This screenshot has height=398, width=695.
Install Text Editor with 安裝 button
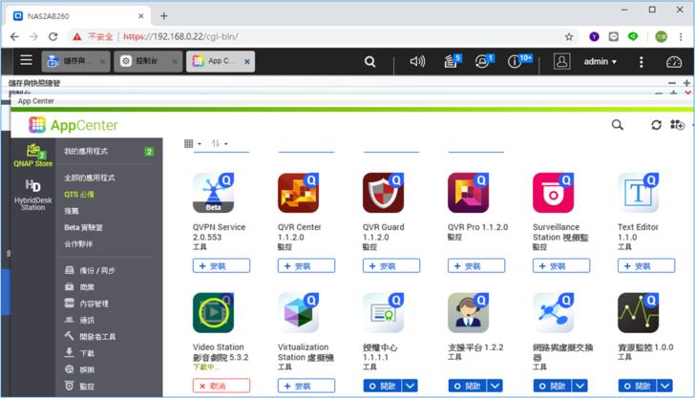click(x=646, y=266)
